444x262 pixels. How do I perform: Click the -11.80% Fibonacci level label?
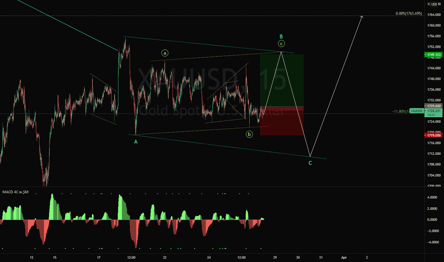tap(401, 111)
